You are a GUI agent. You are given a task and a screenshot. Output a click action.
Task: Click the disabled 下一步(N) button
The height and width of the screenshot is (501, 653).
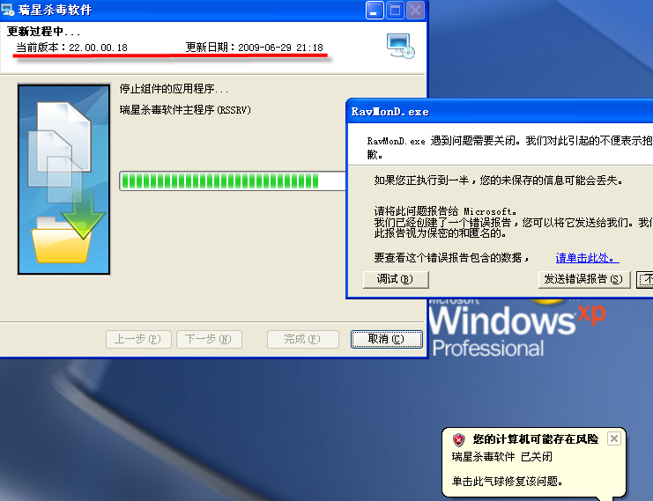tap(209, 339)
